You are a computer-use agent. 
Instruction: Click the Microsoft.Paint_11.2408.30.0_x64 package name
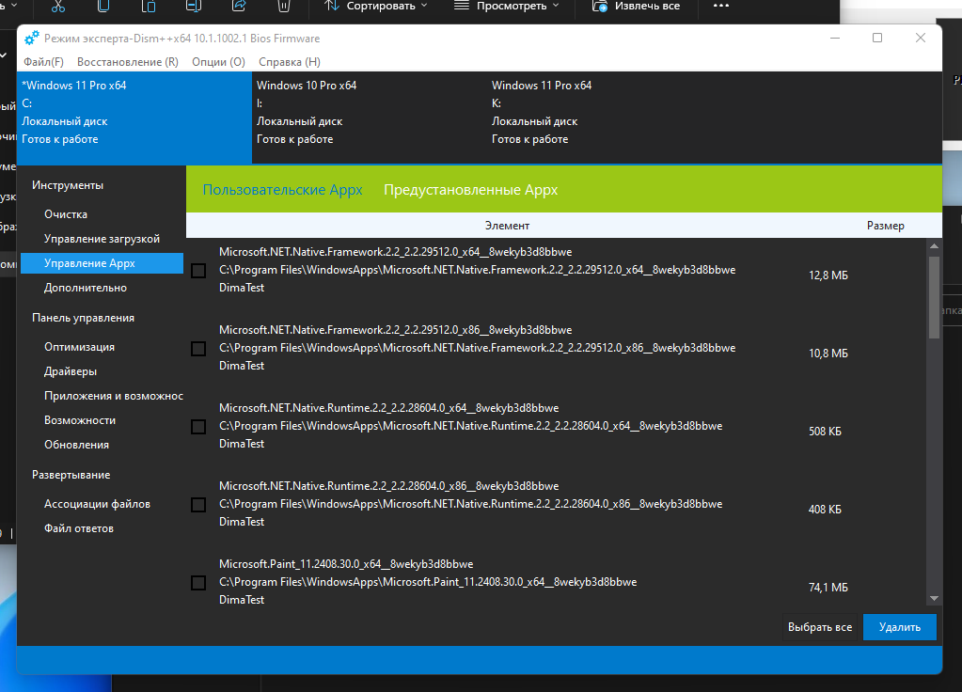(x=346, y=564)
